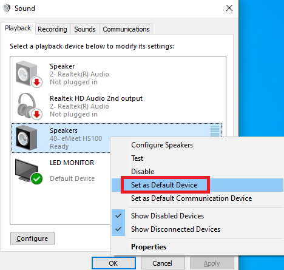Select the LED MONITOR display icon
The width and height of the screenshot is (284, 270).
(x=29, y=172)
